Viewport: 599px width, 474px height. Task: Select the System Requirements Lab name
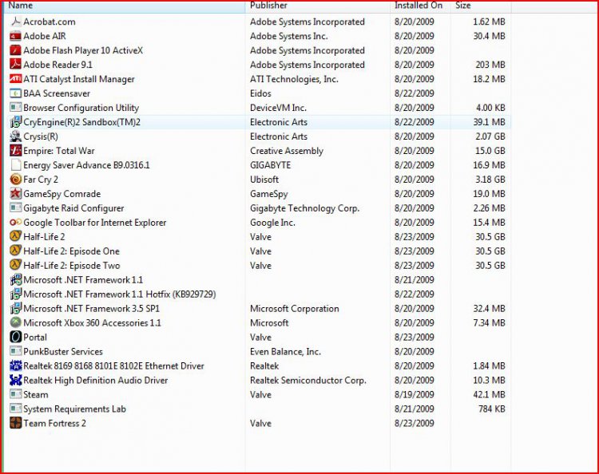pos(74,409)
